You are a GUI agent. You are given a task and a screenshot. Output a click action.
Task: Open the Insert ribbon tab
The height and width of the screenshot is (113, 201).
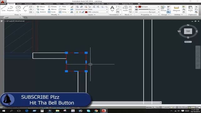pyautogui.click(x=19, y=4)
